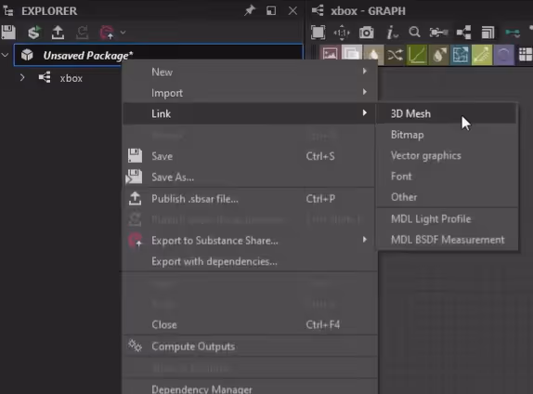
Task: Click the node link display icon in graph toolbar
Action: [x=438, y=33]
